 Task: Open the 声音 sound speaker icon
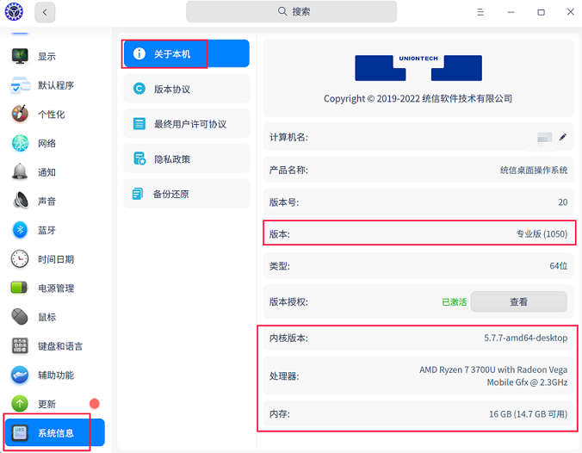click(x=21, y=201)
